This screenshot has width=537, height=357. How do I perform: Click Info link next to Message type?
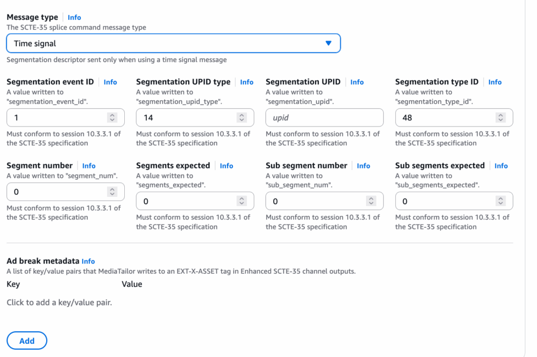[74, 17]
